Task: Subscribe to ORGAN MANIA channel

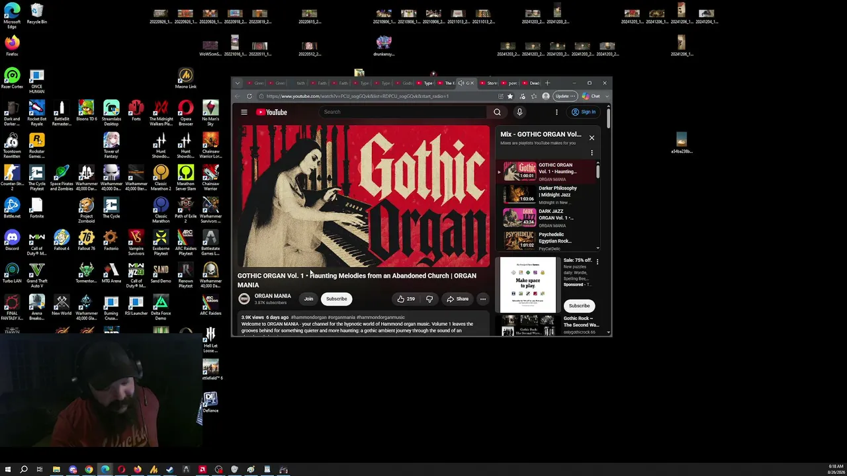Action: (336, 299)
